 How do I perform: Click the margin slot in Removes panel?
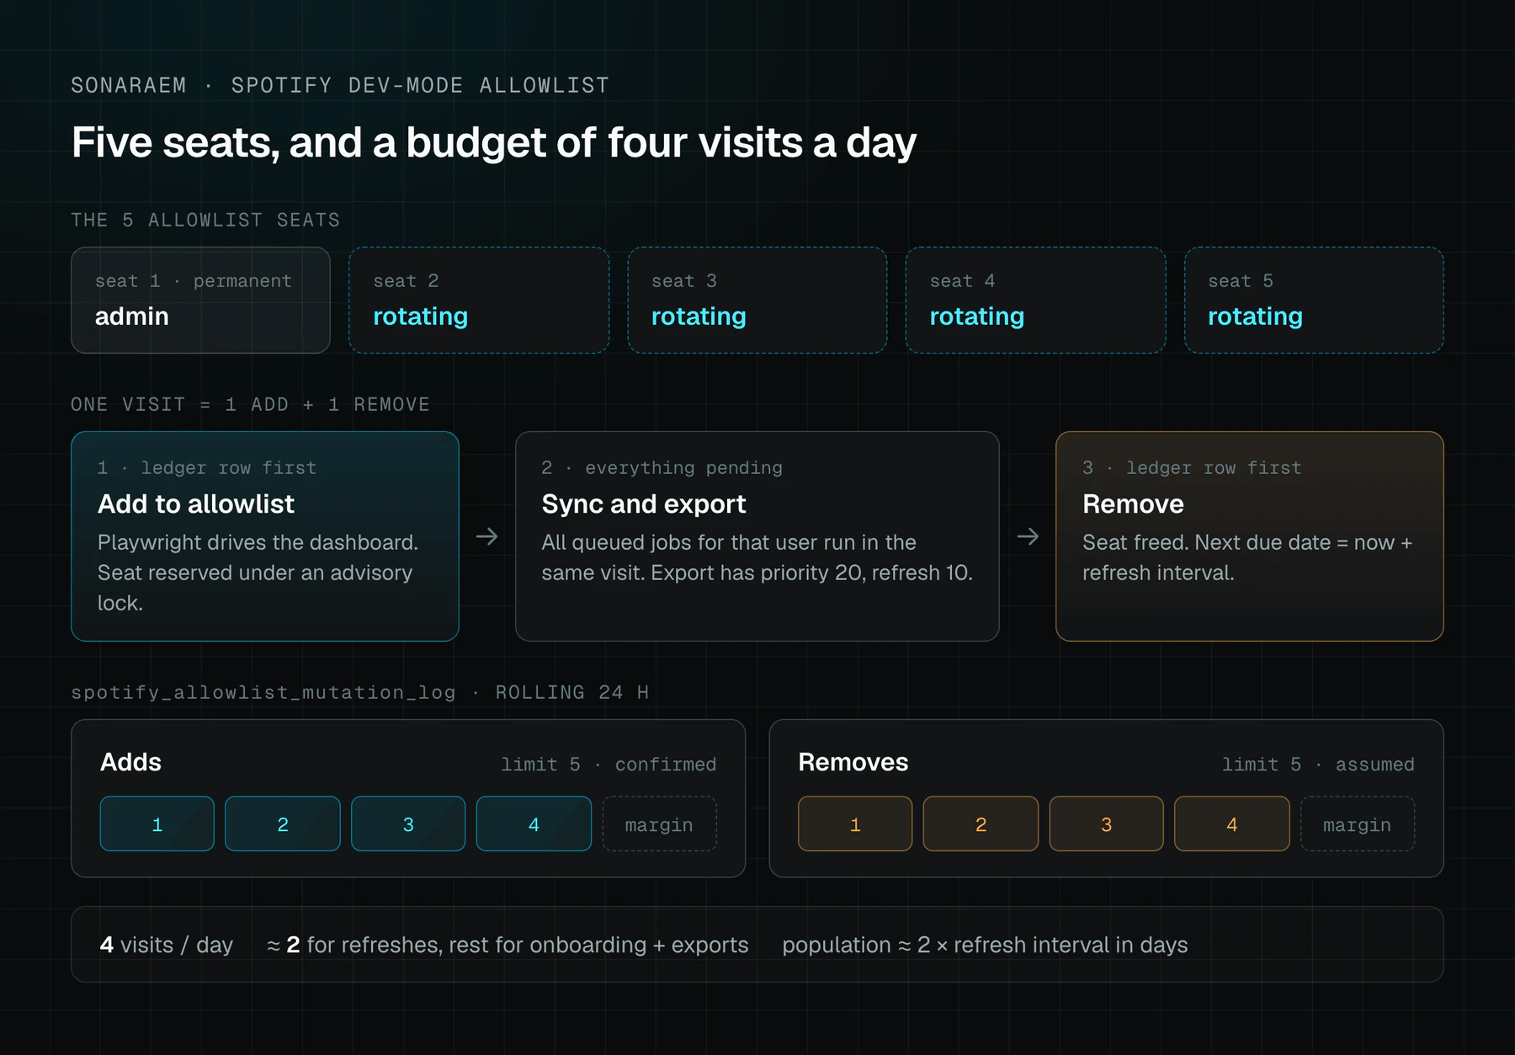coord(1358,823)
